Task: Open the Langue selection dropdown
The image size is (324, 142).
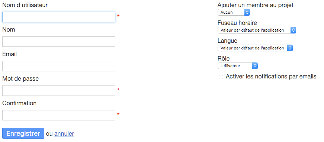Action: pos(255,48)
